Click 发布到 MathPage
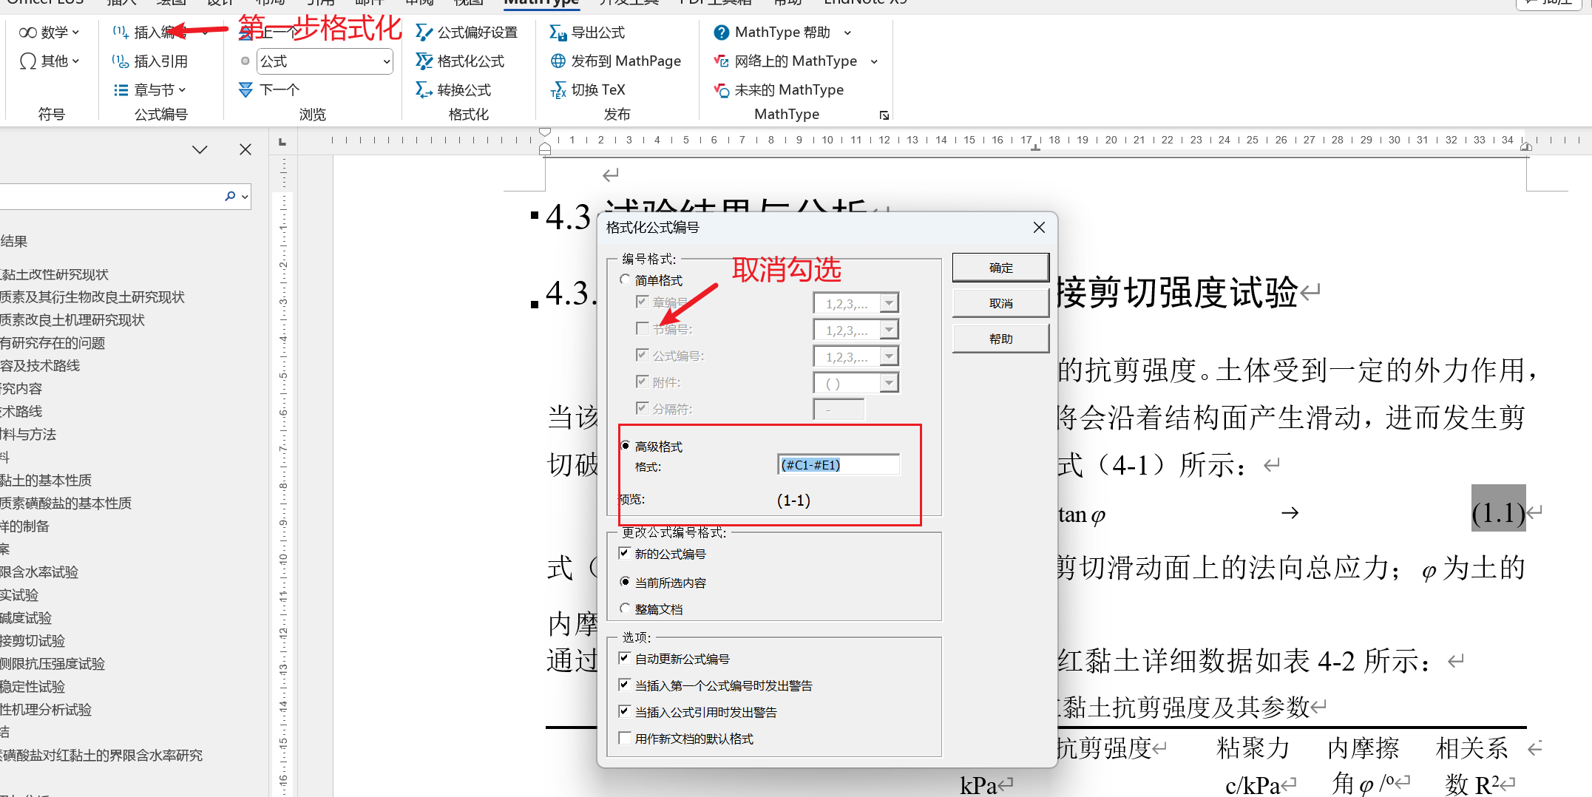Viewport: 1592px width, 797px height. pyautogui.click(x=615, y=61)
